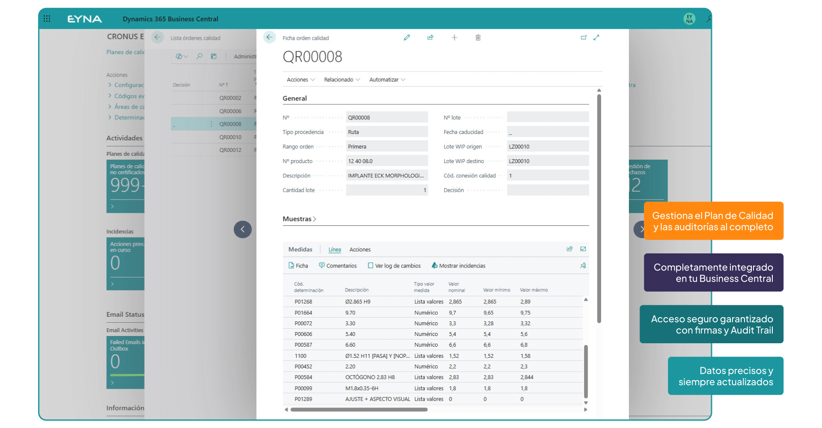Image resolution: width=822 pixels, height=428 pixels.
Task: Click the Nº producto field
Action: click(x=387, y=161)
